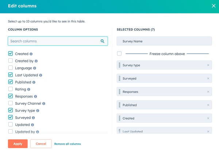Uncheck the Created column option
219x150 pixels.
pyautogui.click(x=11, y=54)
